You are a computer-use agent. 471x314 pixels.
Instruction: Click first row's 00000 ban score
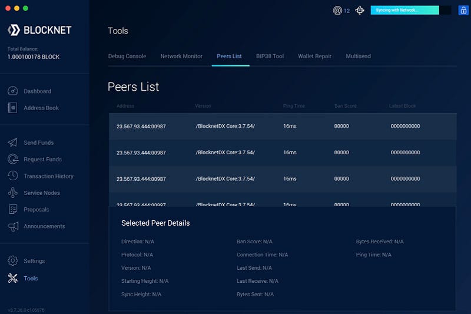[341, 126]
